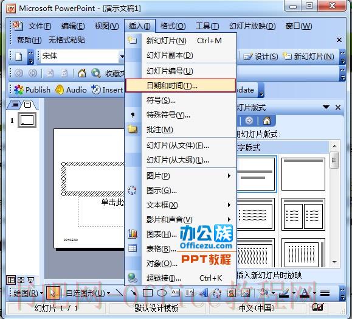Toggle the select objects pointer tool
The image size is (352, 319).
[x=53, y=293]
